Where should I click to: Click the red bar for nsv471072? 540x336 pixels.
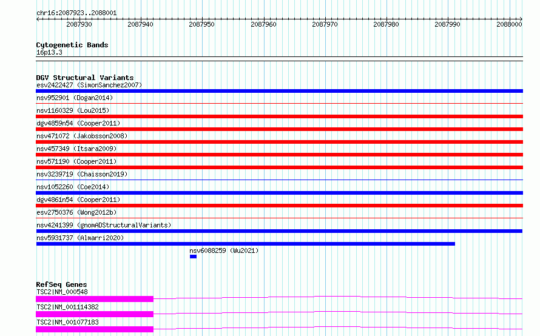click(279, 142)
